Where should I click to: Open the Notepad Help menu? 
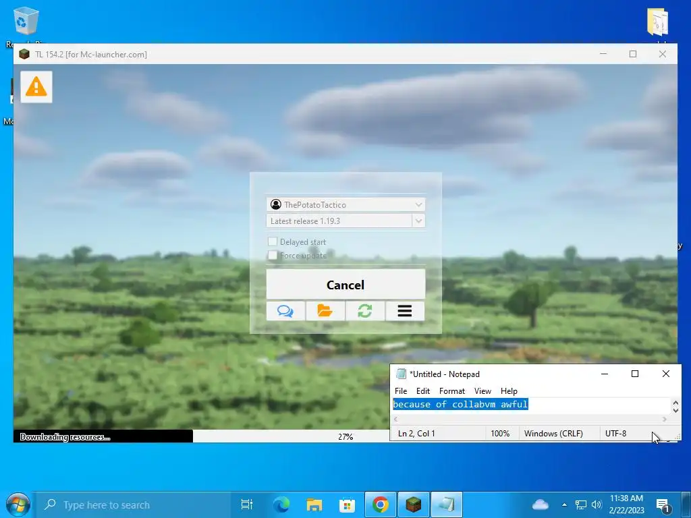[509, 391]
